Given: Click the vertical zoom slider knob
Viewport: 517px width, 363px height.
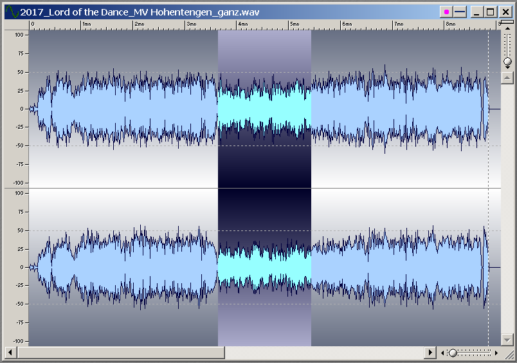Looking at the screenshot, I should pyautogui.click(x=508, y=61).
